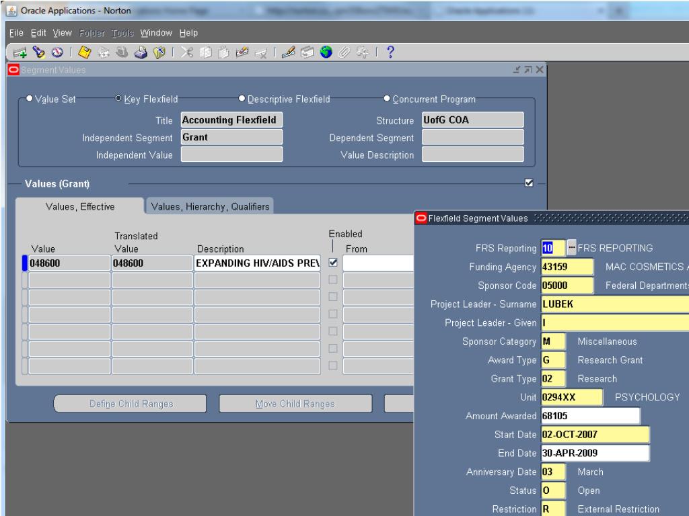The width and height of the screenshot is (689, 516).
Task: Click the Structure field showing UofG COA
Action: 473,120
